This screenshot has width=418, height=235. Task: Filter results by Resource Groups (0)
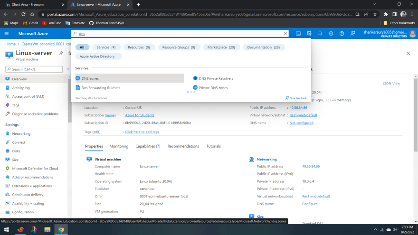pos(179,47)
